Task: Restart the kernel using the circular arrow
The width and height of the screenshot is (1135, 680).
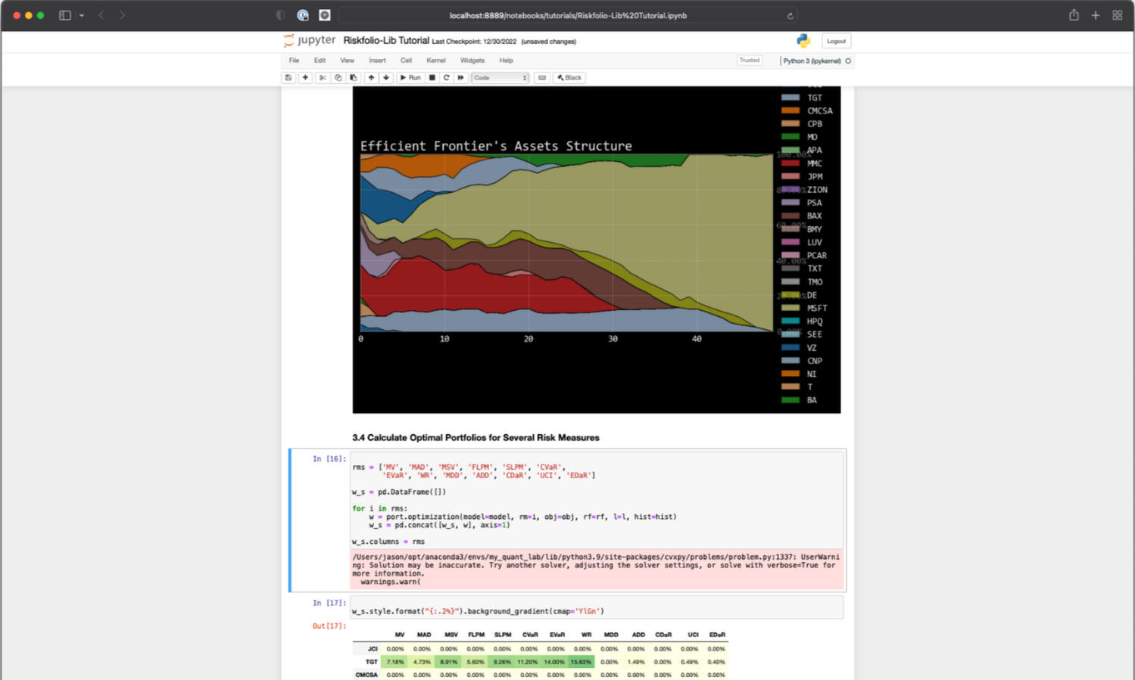Action: pos(447,78)
